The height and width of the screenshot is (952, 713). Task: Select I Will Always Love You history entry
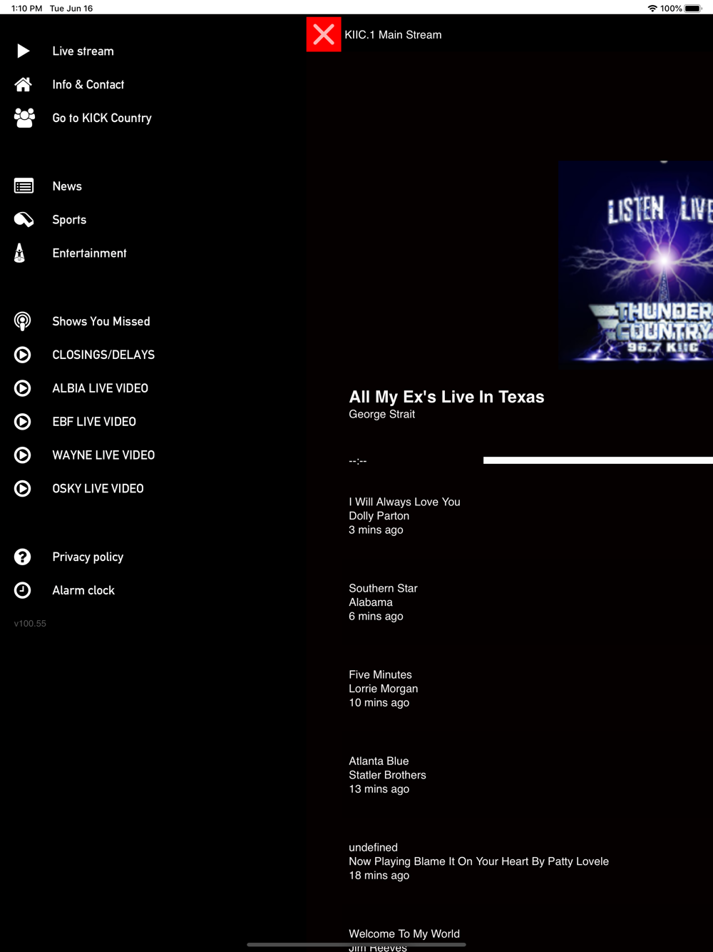404,516
